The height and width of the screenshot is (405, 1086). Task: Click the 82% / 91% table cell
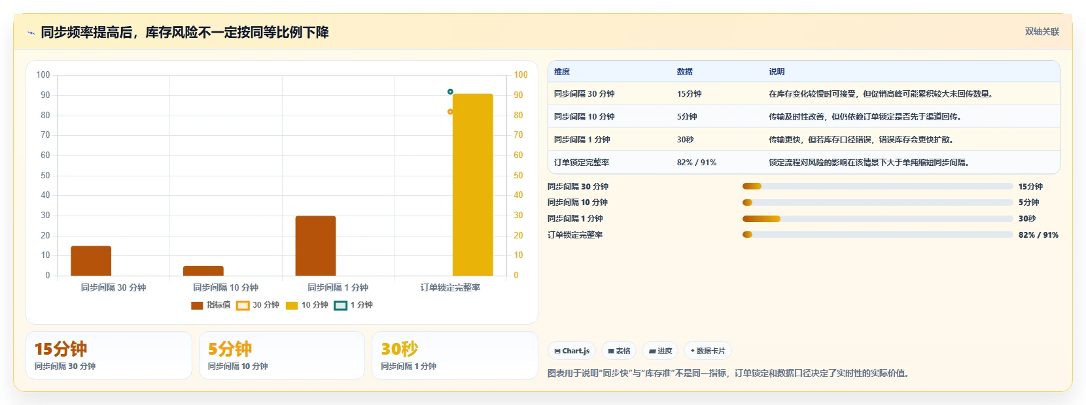click(x=697, y=163)
